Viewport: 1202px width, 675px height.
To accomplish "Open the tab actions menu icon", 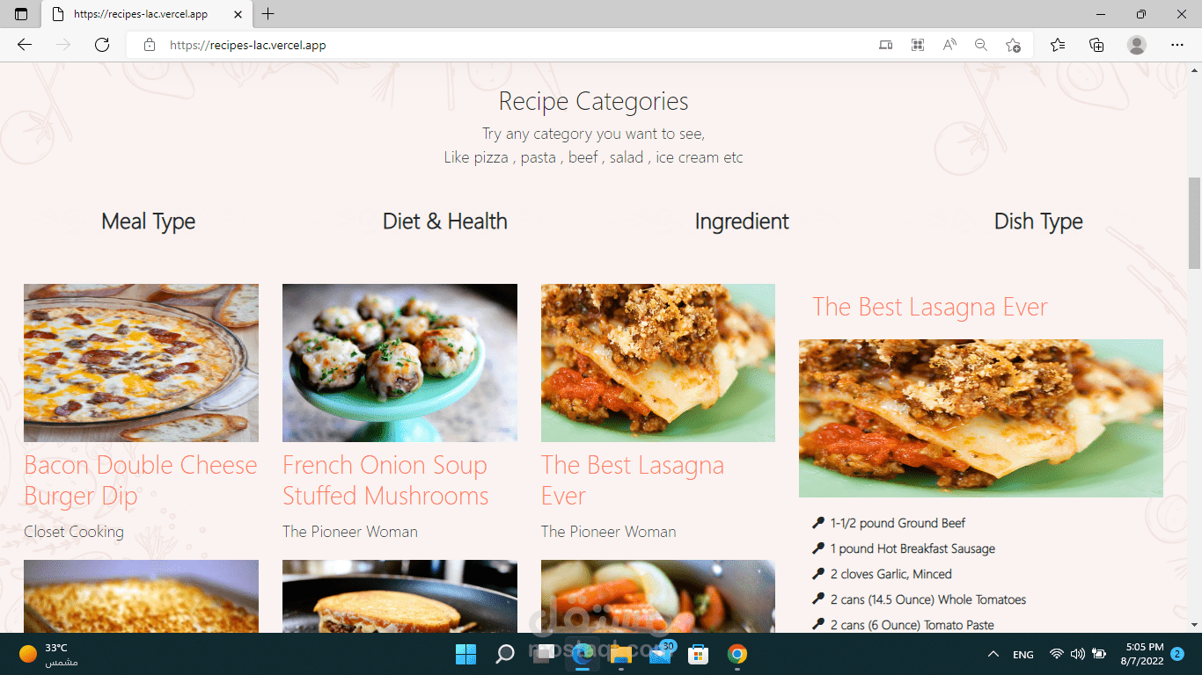I will 21,14.
